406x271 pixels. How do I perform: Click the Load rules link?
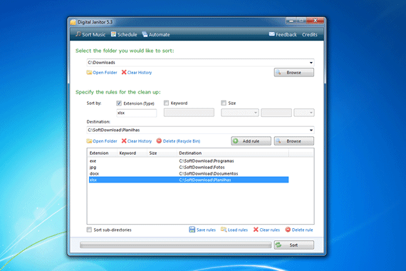(238, 230)
